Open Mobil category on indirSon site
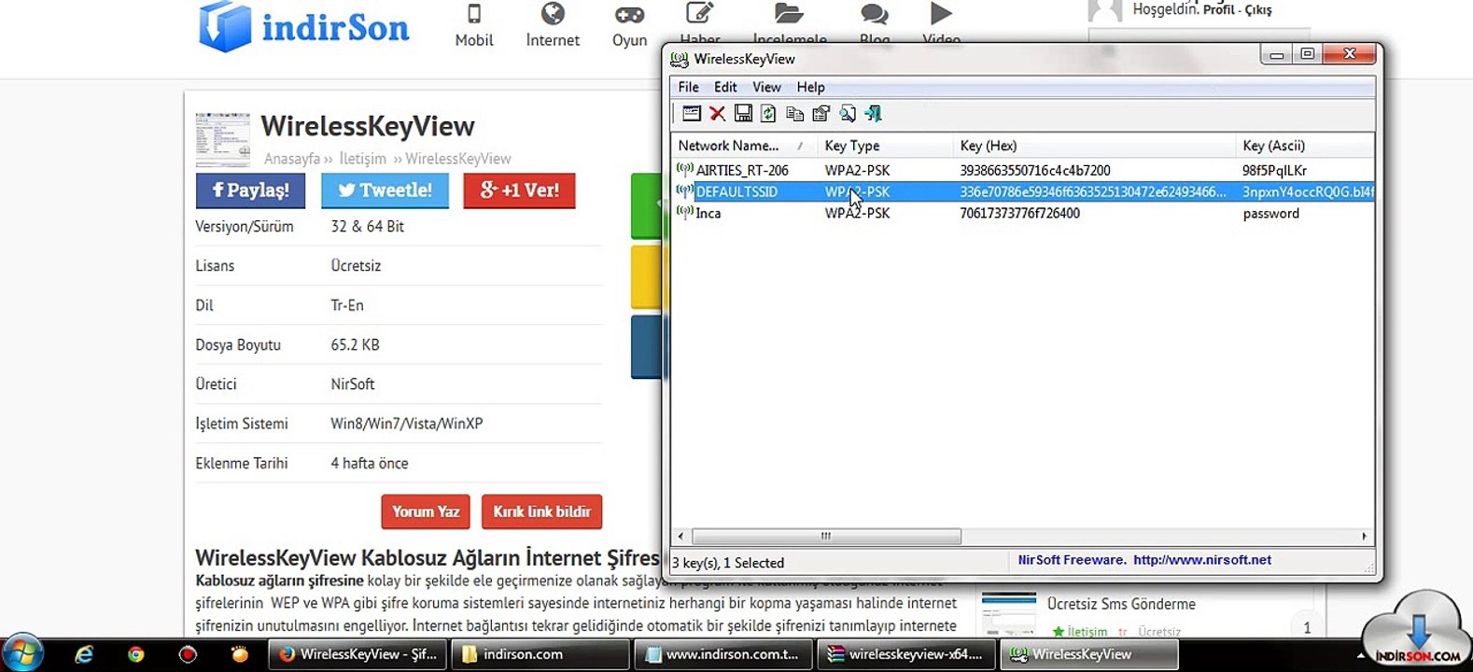 (x=474, y=25)
